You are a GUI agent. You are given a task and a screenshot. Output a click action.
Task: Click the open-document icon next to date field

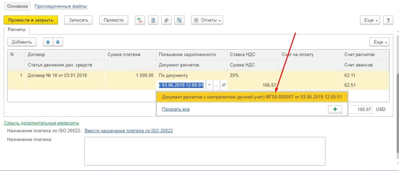(x=224, y=85)
